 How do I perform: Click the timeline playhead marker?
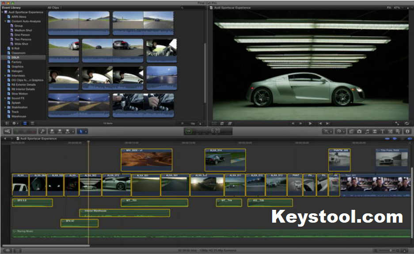point(88,142)
